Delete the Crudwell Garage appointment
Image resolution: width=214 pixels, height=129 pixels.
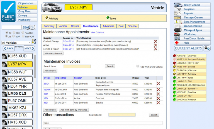click(155, 41)
